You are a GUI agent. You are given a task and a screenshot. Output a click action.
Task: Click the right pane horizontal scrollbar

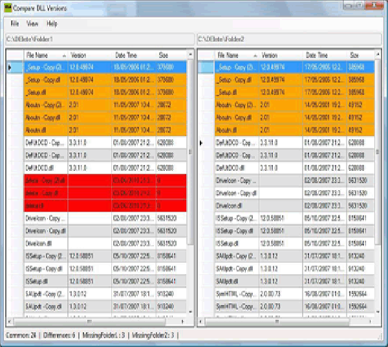click(285, 322)
